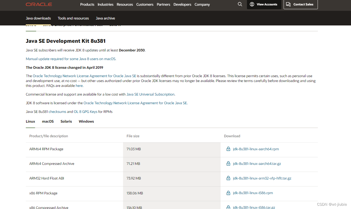Switch to the Windows tab

[86, 121]
